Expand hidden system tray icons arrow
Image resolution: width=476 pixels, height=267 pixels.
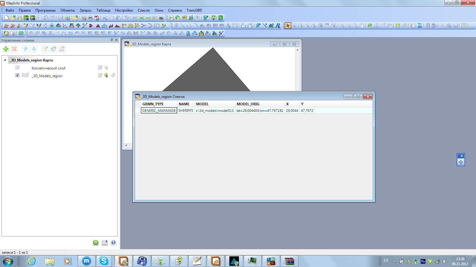[x=394, y=261]
